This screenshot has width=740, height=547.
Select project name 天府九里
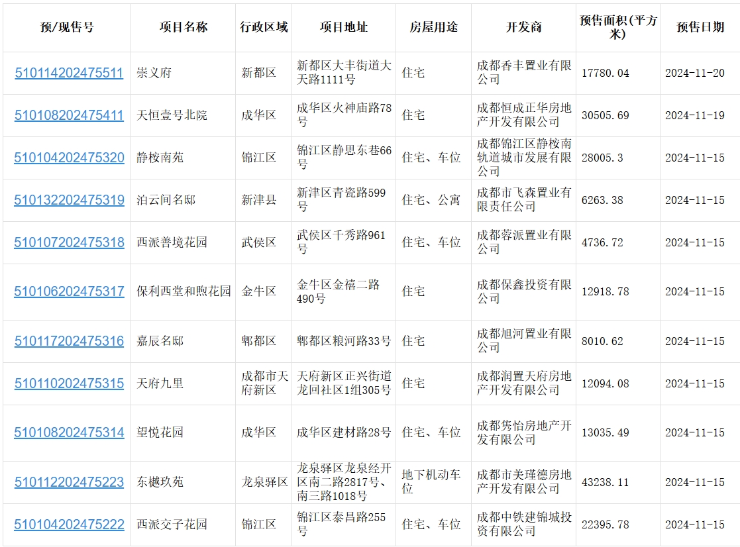tap(160, 384)
